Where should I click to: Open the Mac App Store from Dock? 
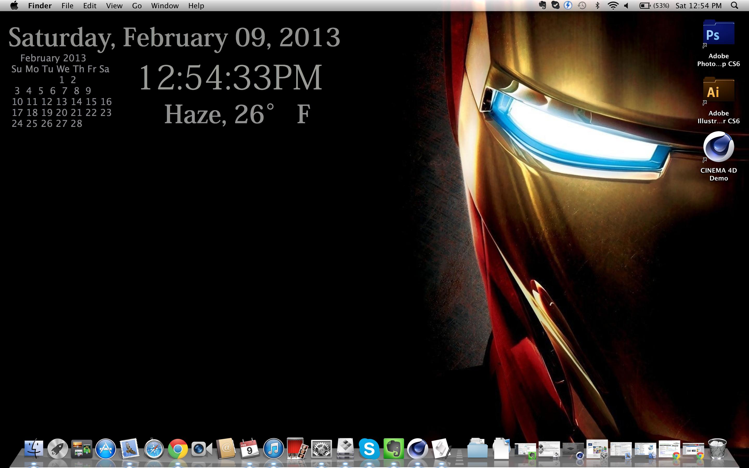pyautogui.click(x=106, y=449)
